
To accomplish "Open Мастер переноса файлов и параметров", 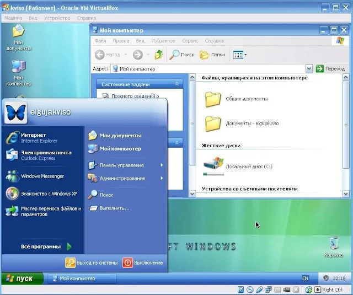I will click(x=44, y=211).
